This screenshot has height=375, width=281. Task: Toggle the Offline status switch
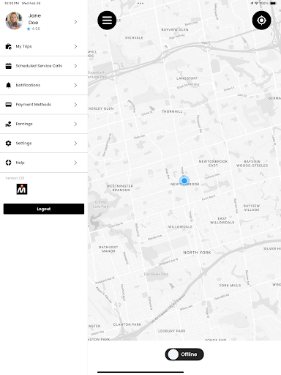point(184,354)
